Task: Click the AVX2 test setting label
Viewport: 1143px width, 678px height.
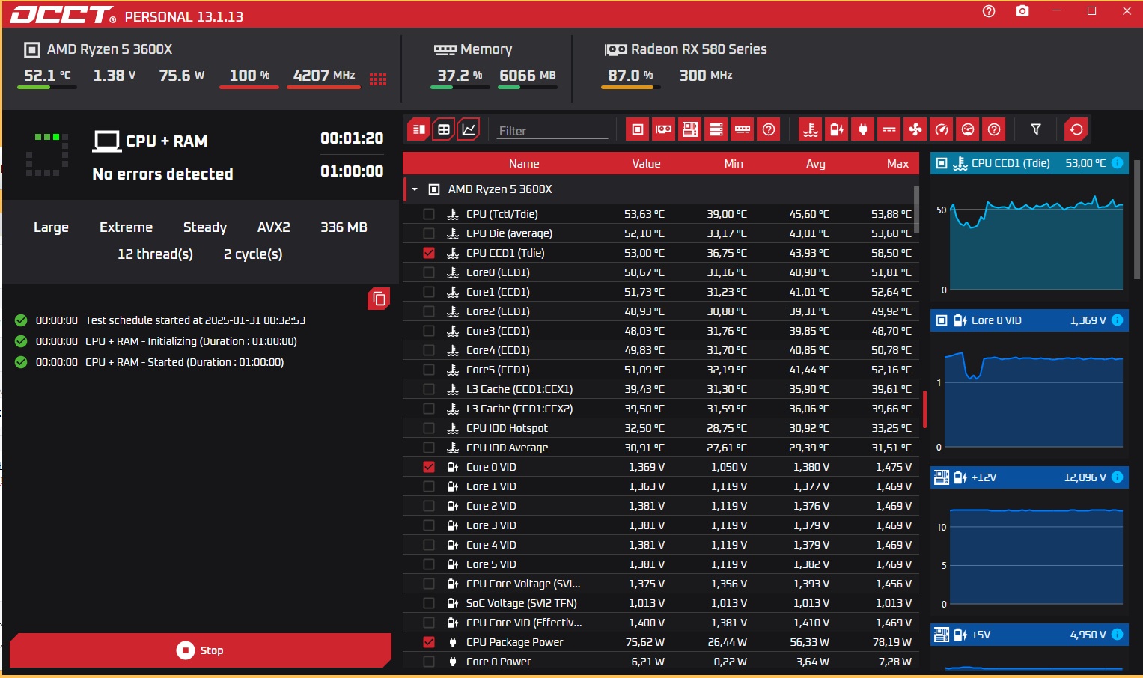Action: [274, 227]
